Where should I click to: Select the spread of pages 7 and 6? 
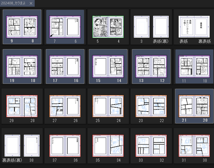65,27
